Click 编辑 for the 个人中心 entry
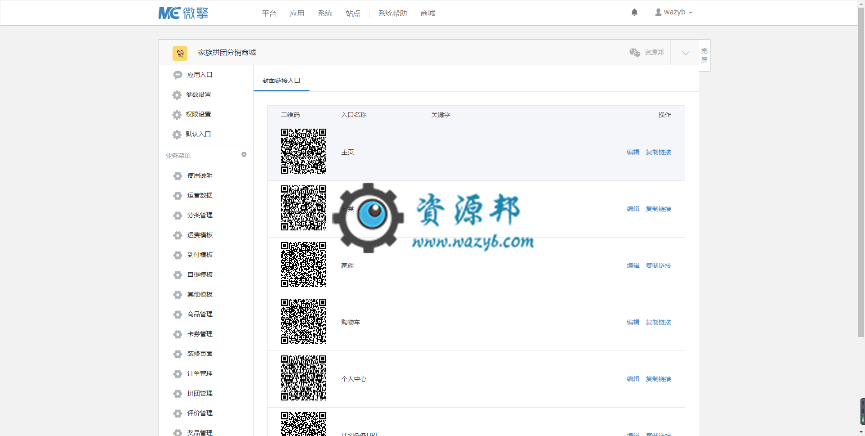The height and width of the screenshot is (436, 865). coord(633,379)
